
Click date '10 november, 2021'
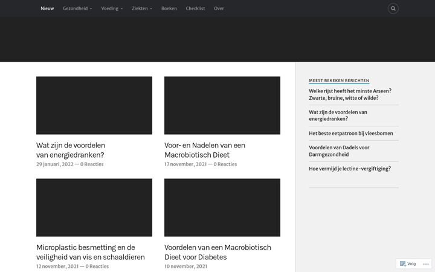point(185,266)
